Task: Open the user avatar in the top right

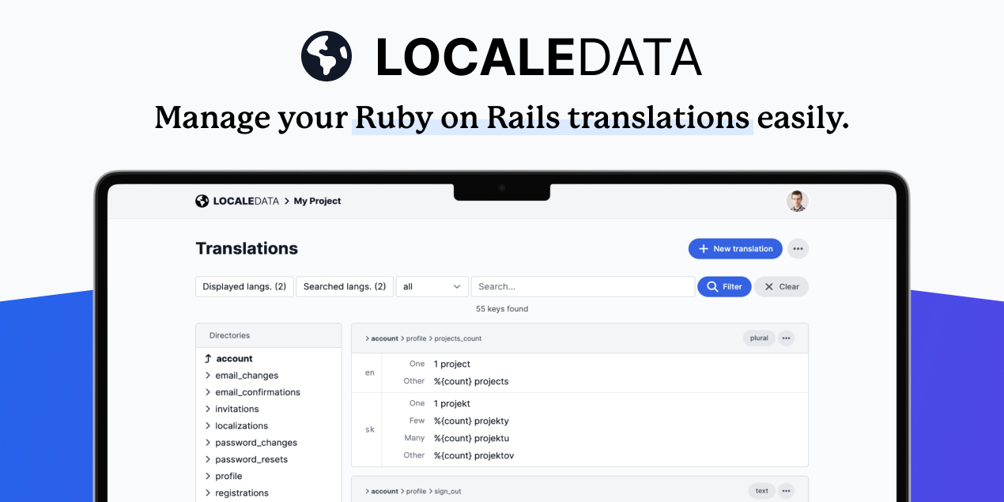Action: [x=798, y=201]
